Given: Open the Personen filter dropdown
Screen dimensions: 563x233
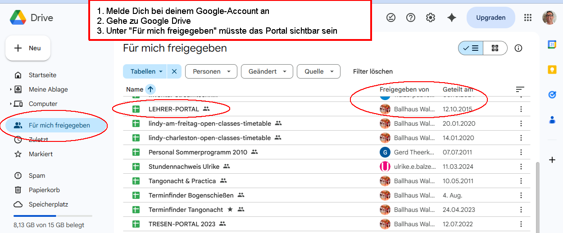Looking at the screenshot, I should [x=211, y=71].
